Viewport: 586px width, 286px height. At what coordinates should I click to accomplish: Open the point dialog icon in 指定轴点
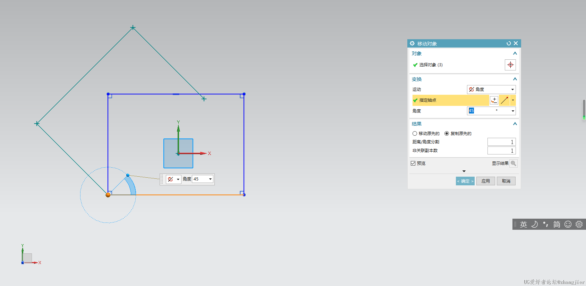click(494, 100)
